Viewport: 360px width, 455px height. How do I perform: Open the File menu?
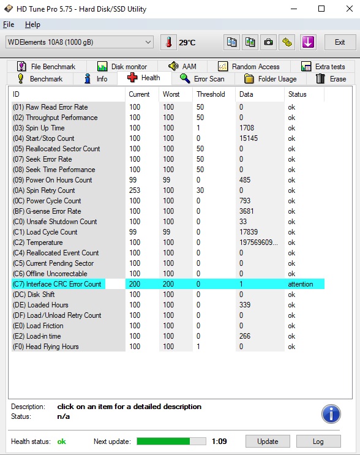(x=9, y=24)
